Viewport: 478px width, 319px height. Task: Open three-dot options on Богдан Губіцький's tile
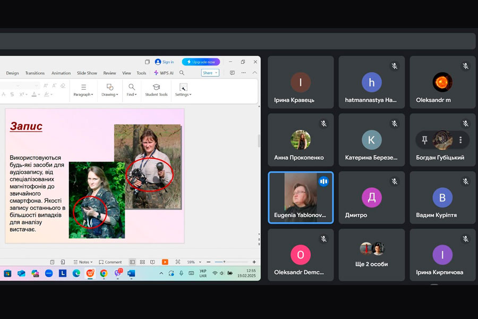click(x=460, y=140)
